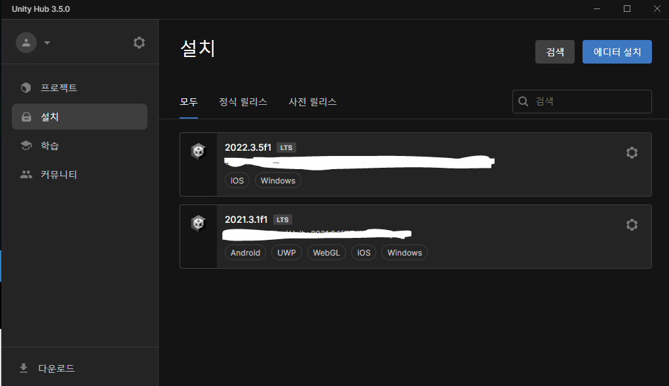Open the user account avatar
Image resolution: width=669 pixels, height=386 pixels.
(x=26, y=43)
